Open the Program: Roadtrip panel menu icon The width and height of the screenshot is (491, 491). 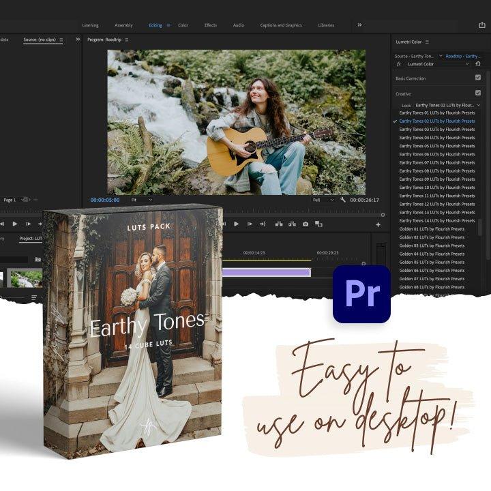126,40
